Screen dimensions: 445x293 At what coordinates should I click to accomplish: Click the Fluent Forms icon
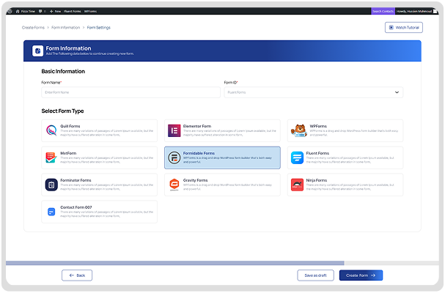coord(297,157)
